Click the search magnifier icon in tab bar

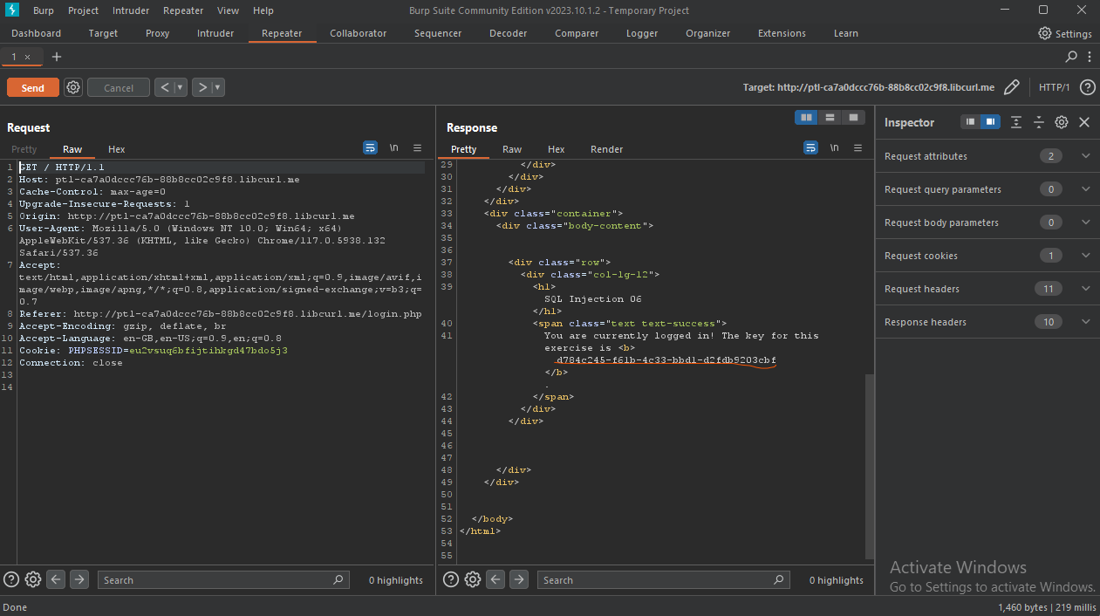click(x=1072, y=57)
